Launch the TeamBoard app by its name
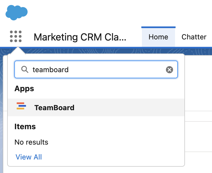Viewport: 212px width, 173px height. pos(54,107)
